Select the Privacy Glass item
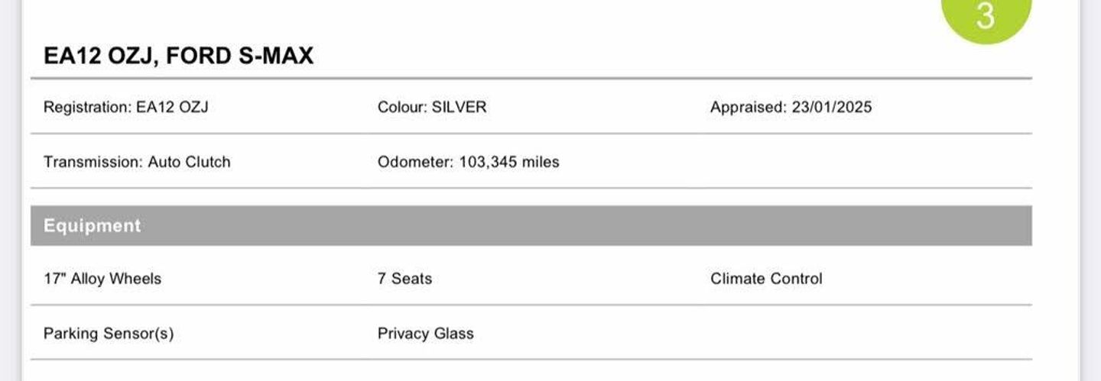 (x=425, y=334)
